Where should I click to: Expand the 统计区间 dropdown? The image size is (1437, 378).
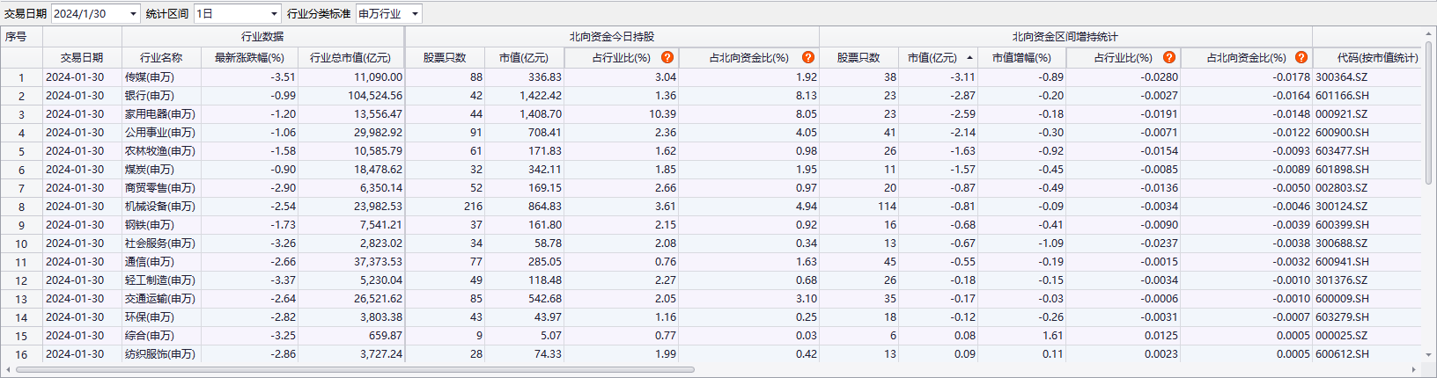(273, 14)
